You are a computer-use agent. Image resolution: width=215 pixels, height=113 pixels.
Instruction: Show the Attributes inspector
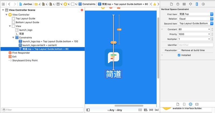tap(191, 4)
